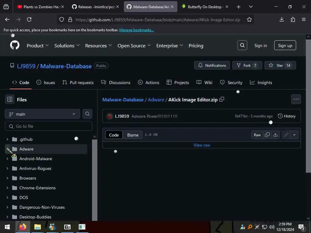This screenshot has height=233, width=311.
Task: Open the three-dot more file actions menu
Action: [296, 99]
